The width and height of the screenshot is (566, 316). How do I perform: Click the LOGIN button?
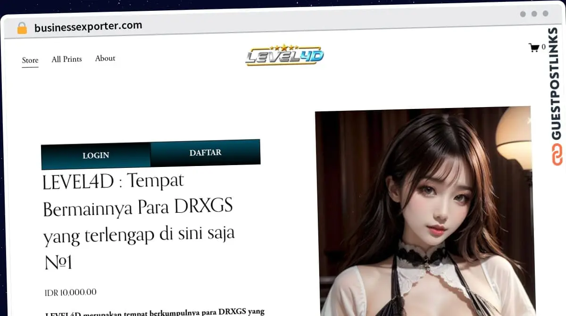click(x=96, y=156)
